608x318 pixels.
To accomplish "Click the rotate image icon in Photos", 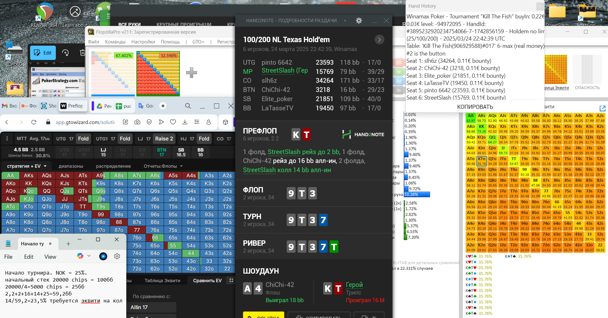I will pyautogui.click(x=65, y=53).
